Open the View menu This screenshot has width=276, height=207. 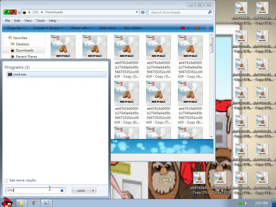(28, 20)
